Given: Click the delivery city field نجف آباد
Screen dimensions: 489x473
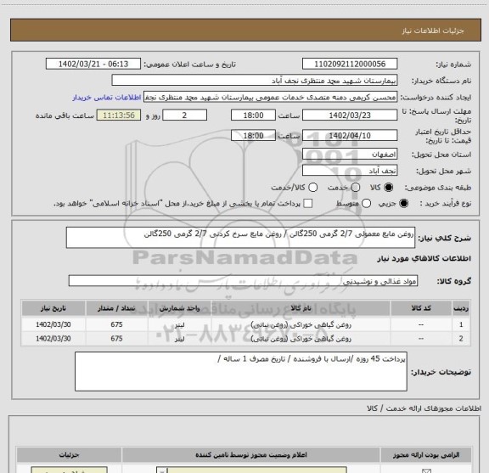Looking at the screenshot, I should click(x=350, y=171).
